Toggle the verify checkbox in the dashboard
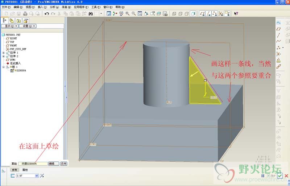This screenshot has height=186, width=290. [x=269, y=175]
